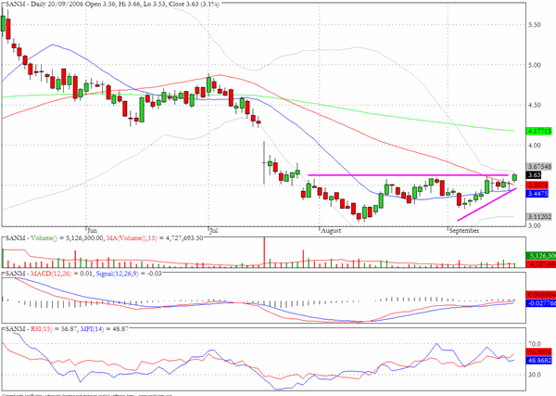Viewport: 556px width, 396px height.
Task: Click the August date axis label
Action: pos(331,231)
